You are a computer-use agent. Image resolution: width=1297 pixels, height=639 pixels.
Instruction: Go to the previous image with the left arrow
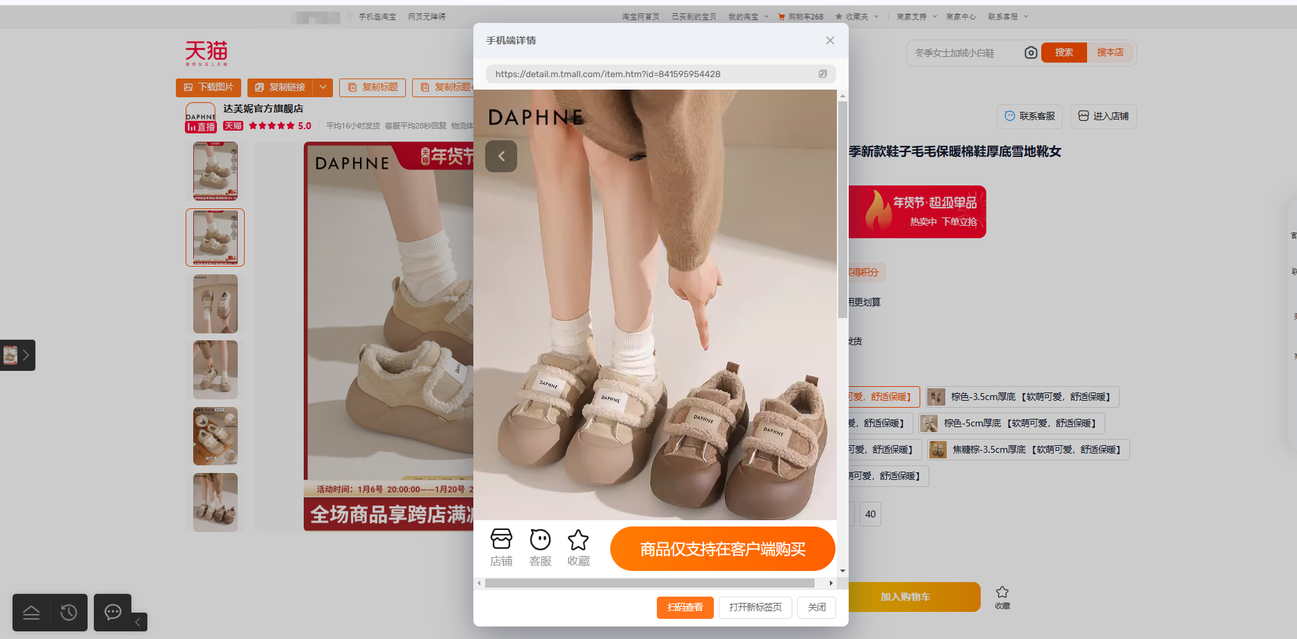501,156
